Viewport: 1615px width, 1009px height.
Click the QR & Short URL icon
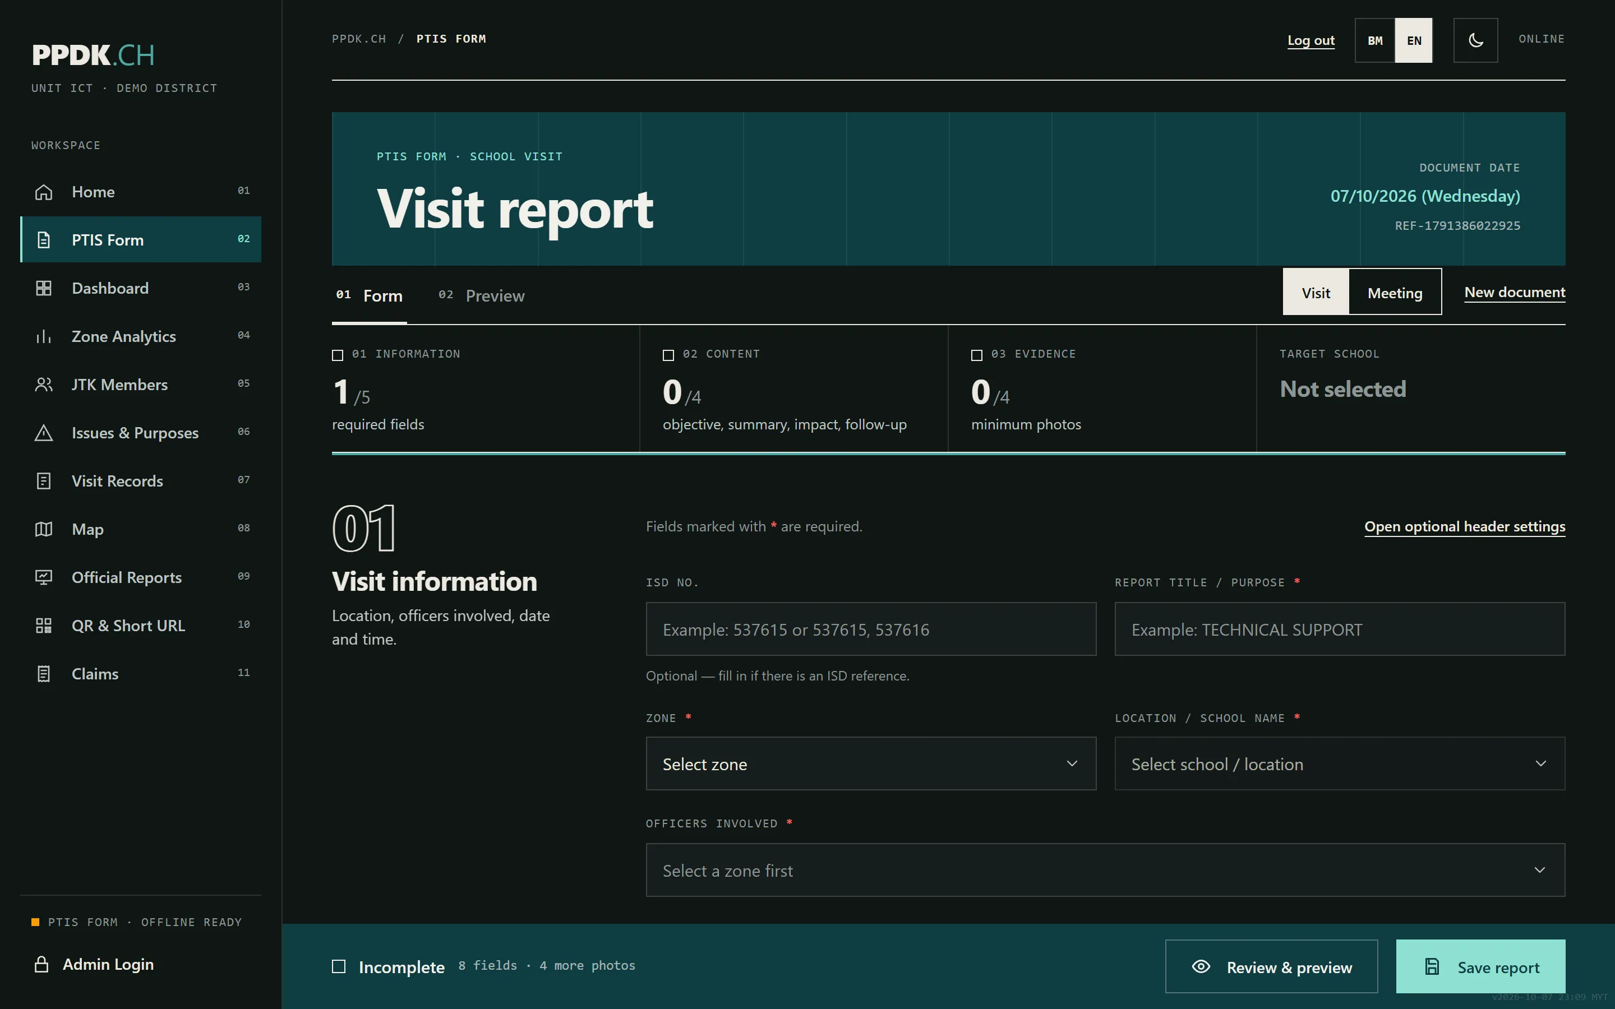(43, 625)
